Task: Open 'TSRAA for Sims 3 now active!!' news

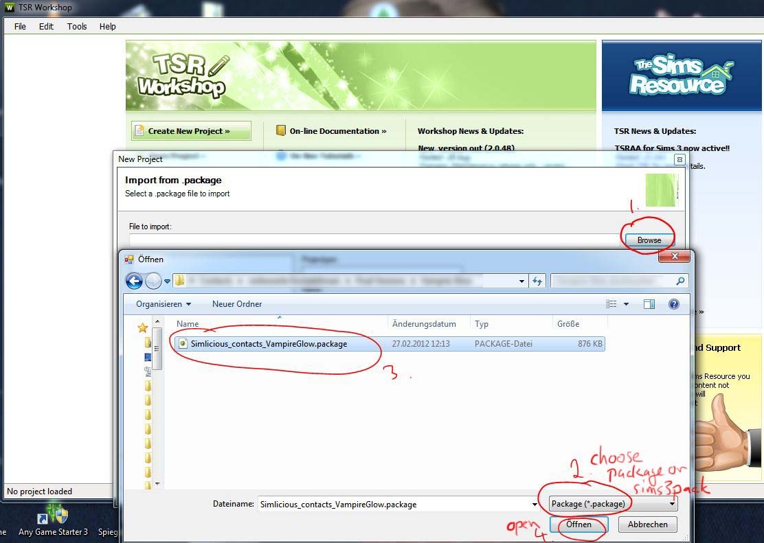Action: pyautogui.click(x=672, y=148)
